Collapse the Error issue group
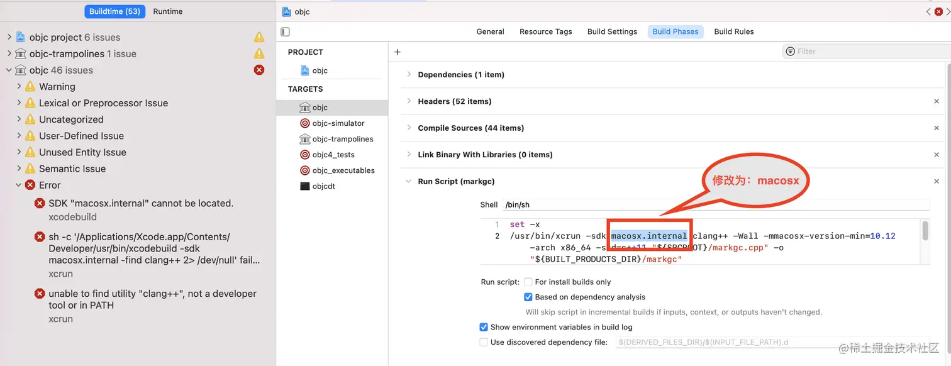Viewport: 951px width, 366px height. click(19, 185)
